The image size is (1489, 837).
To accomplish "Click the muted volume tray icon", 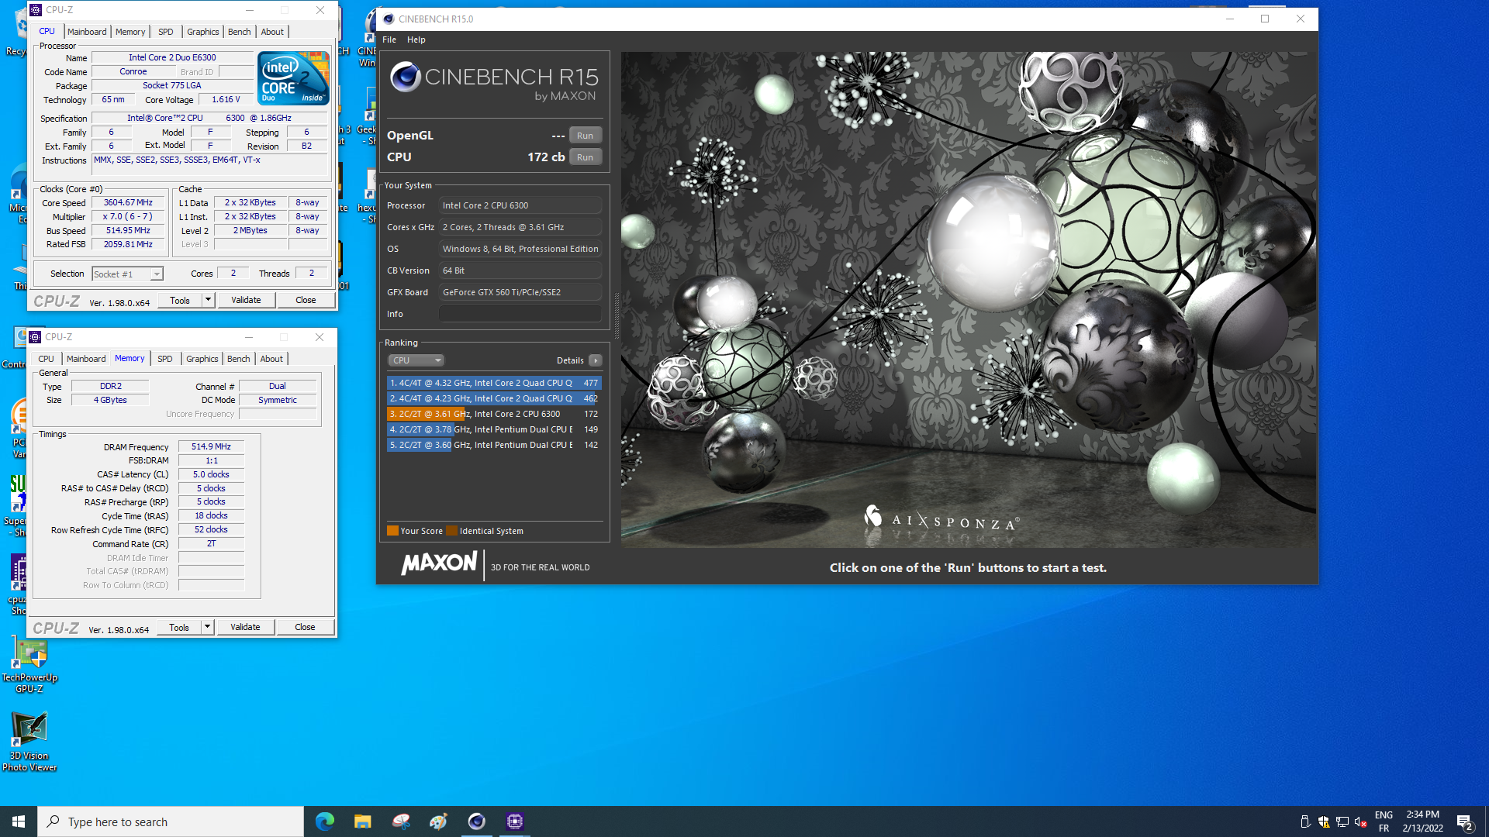I will (1361, 821).
